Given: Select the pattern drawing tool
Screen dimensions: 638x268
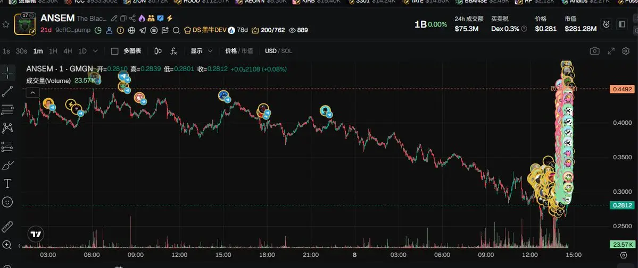Looking at the screenshot, I should (x=8, y=128).
